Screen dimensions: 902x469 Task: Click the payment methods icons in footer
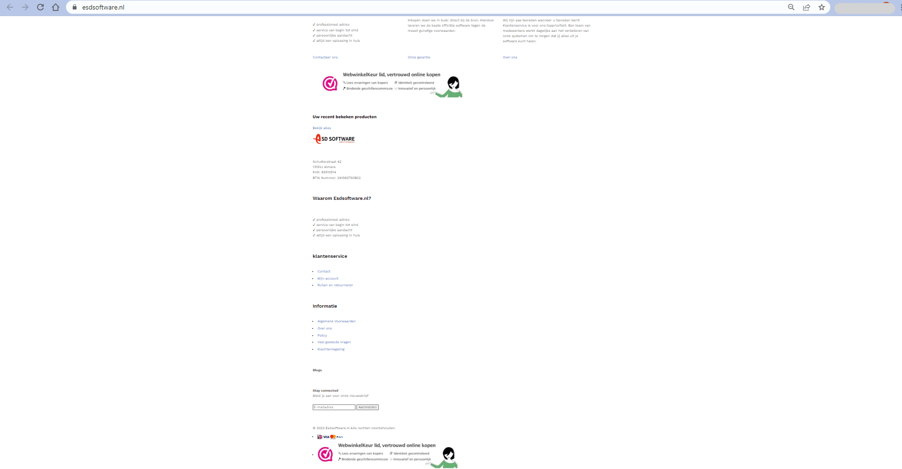(x=330, y=437)
